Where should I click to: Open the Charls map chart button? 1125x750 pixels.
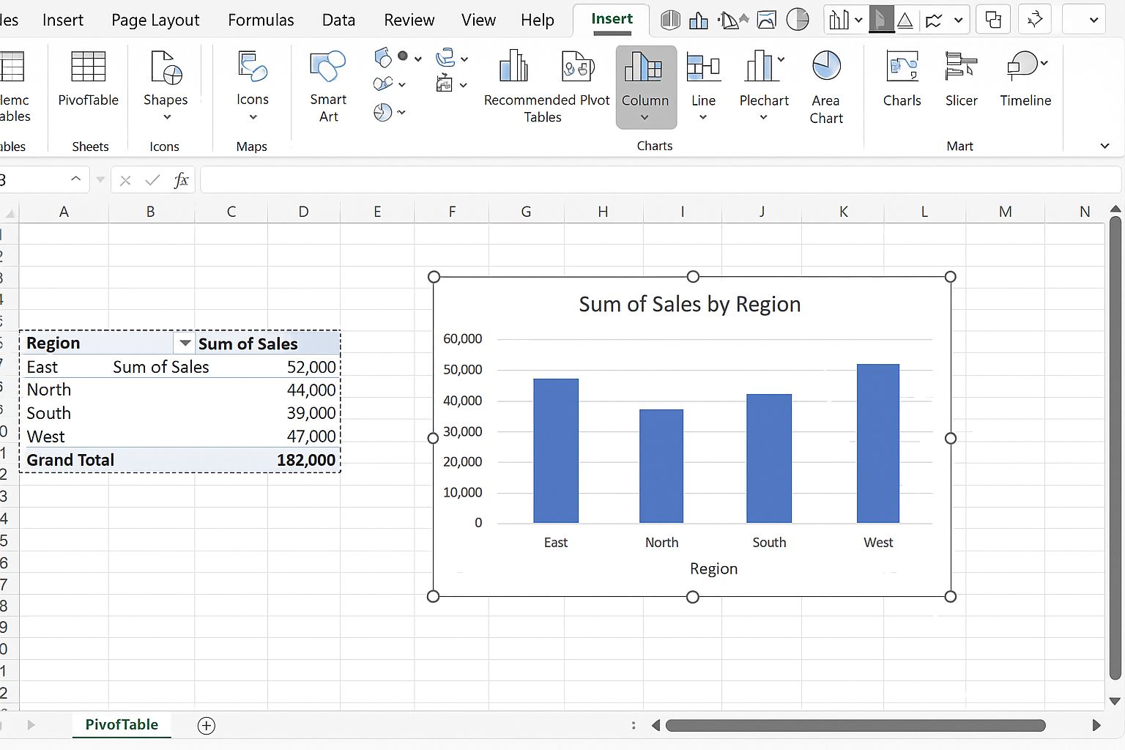coord(902,79)
